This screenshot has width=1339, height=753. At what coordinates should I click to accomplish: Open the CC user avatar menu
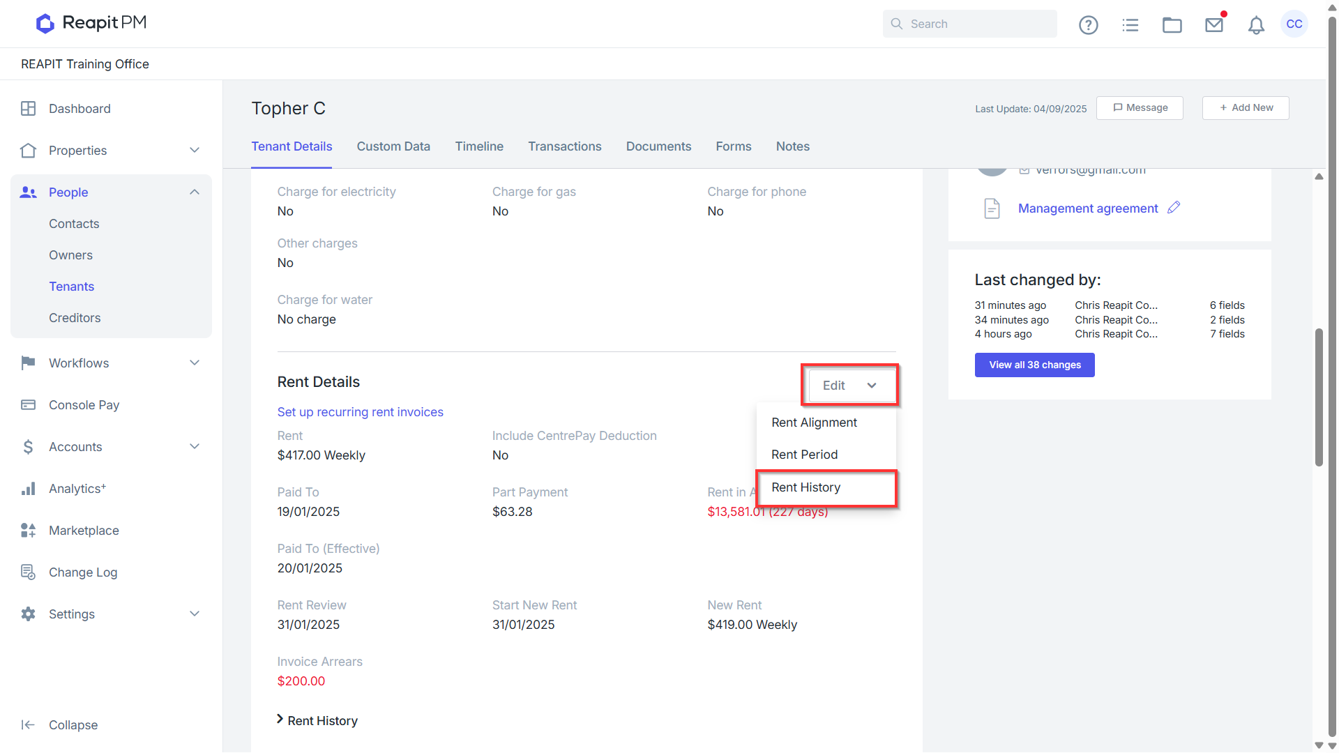(1294, 24)
